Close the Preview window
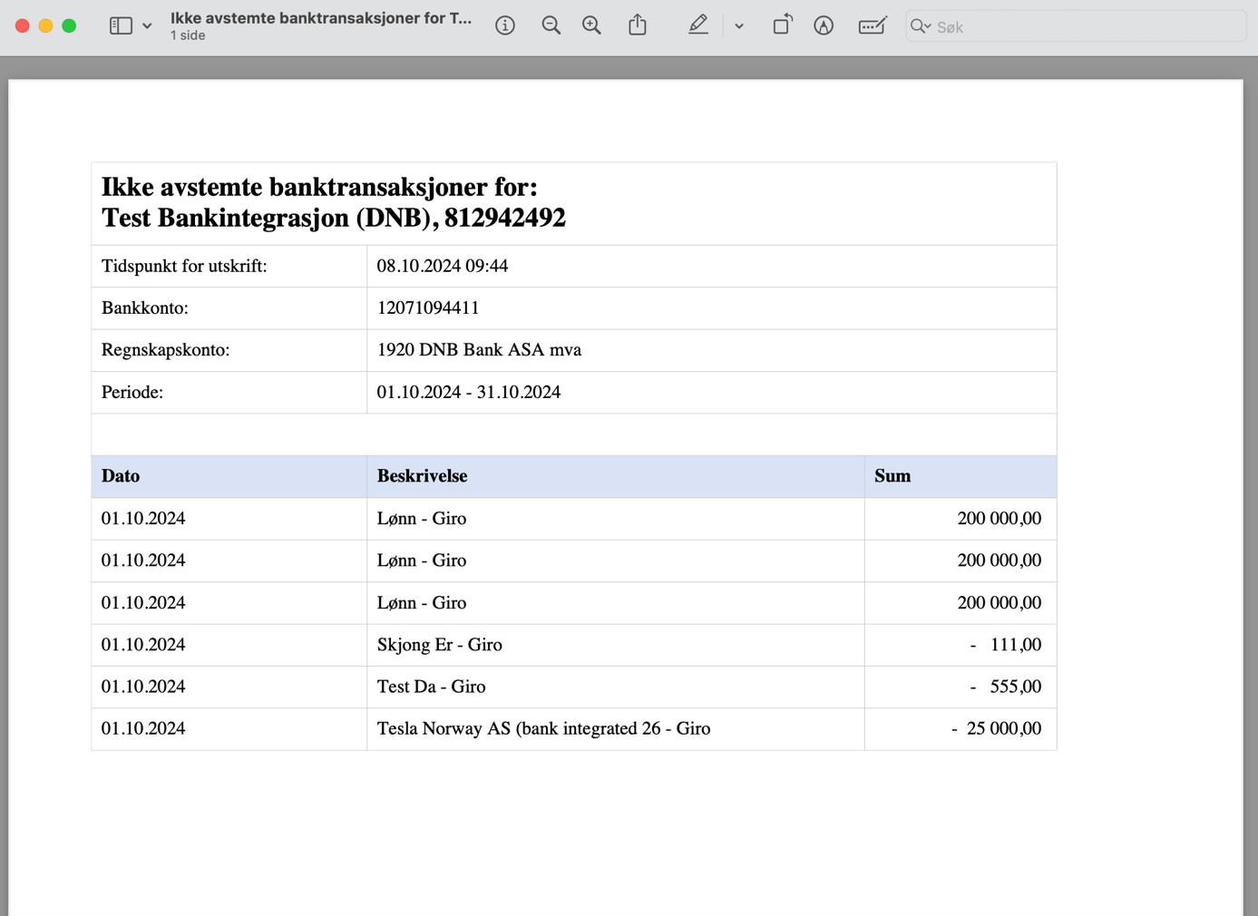 [23, 26]
